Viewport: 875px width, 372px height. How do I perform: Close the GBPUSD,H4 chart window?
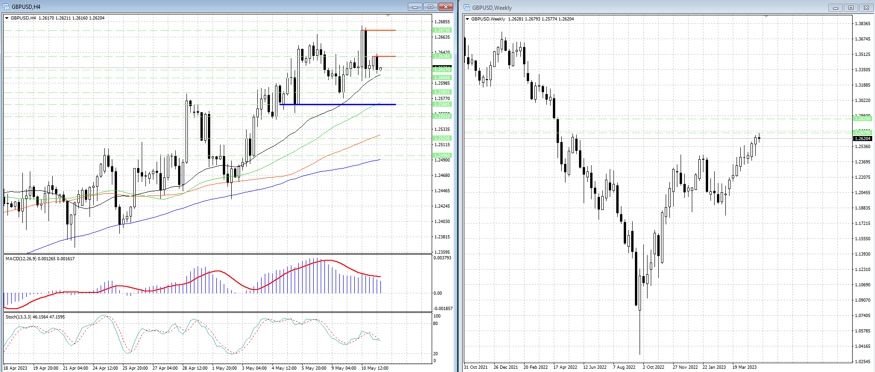click(x=446, y=7)
